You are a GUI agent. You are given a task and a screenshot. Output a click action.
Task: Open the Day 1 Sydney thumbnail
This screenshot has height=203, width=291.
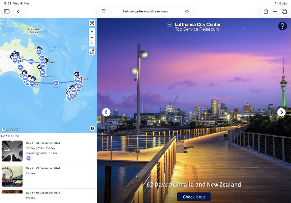pyautogui.click(x=12, y=151)
